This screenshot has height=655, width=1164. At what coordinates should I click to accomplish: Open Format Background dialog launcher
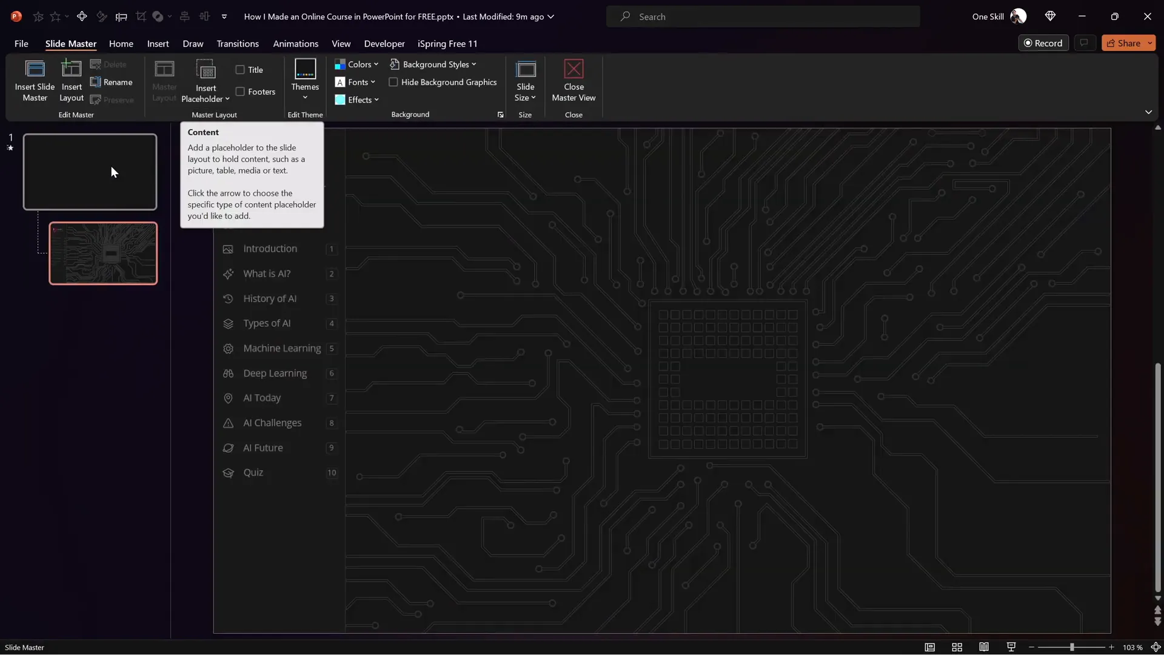pyautogui.click(x=500, y=115)
